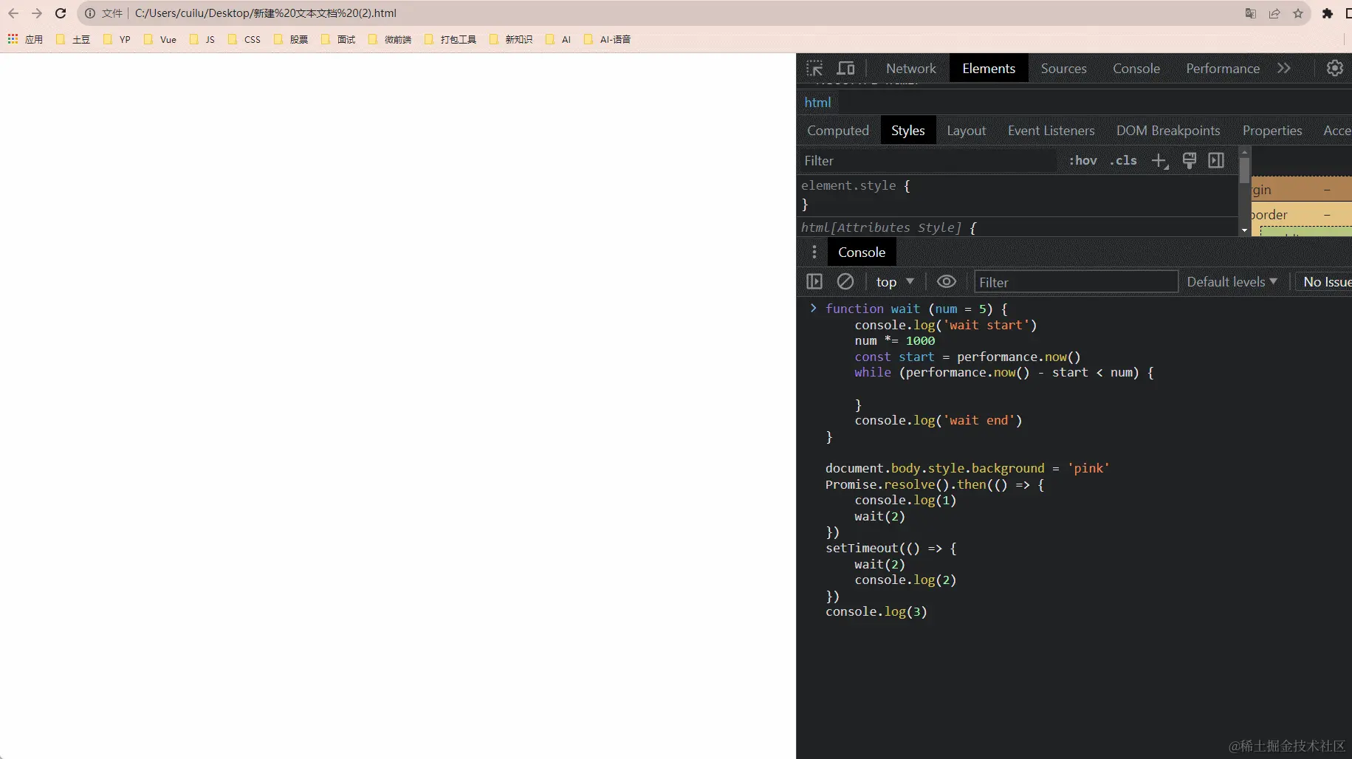Open the CSS bookmark folder
This screenshot has height=759, width=1352.
245,39
